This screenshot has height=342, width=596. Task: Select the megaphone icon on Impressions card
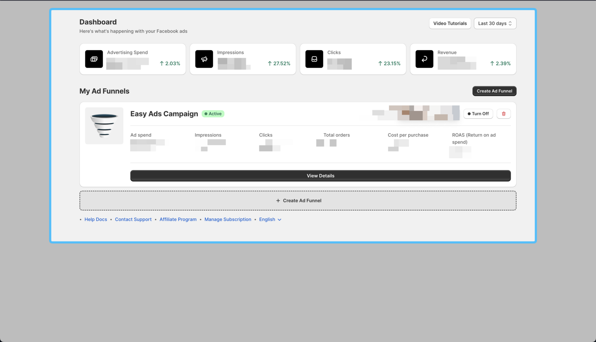tap(204, 59)
